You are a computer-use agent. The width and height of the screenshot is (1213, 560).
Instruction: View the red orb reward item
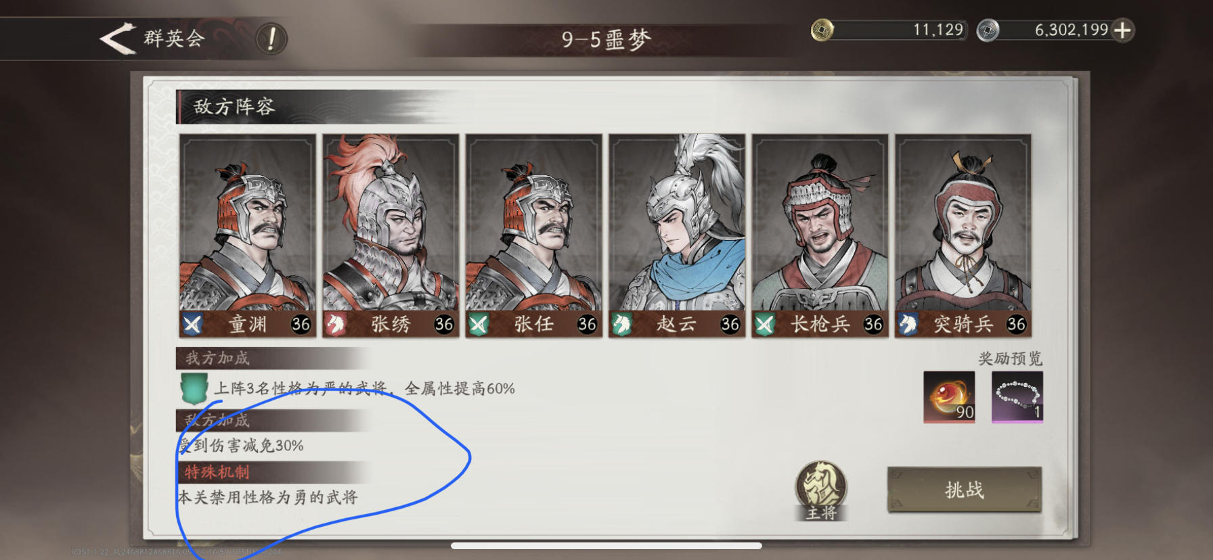pos(949,397)
